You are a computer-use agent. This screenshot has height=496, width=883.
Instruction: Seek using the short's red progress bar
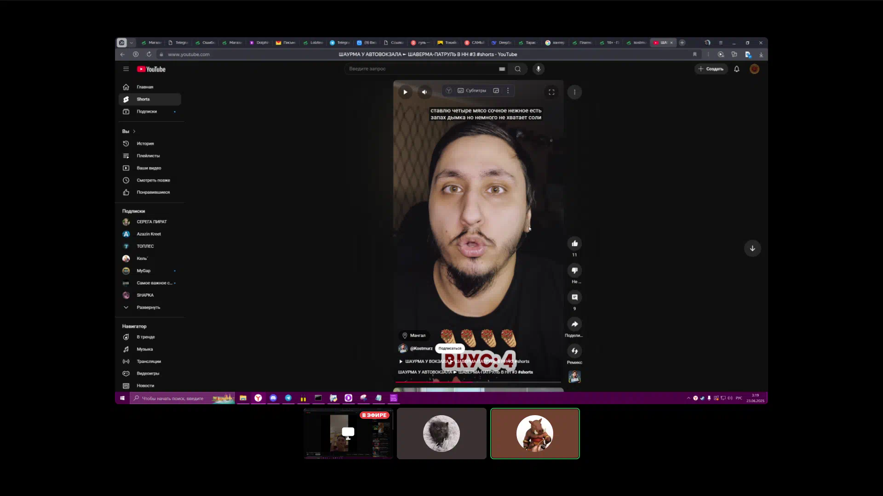478,382
